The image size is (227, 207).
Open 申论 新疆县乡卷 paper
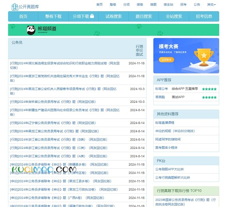tap(59, 165)
